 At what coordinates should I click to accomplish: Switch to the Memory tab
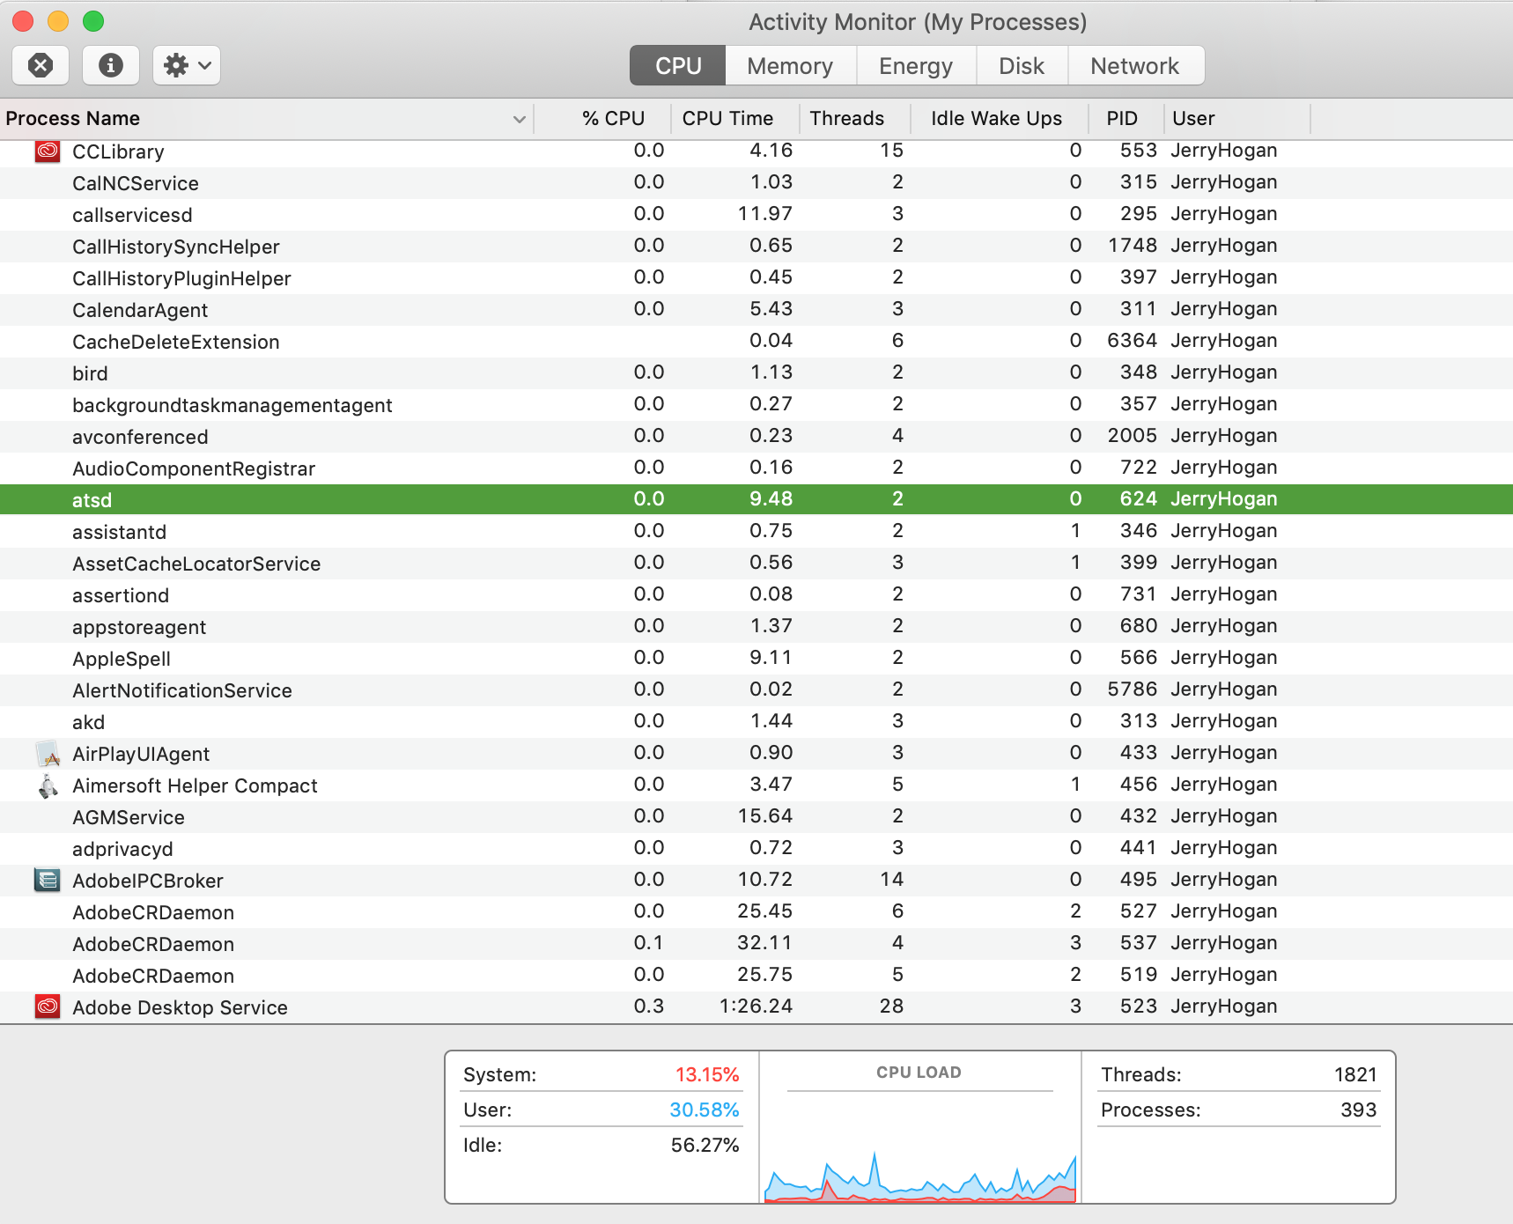point(790,66)
